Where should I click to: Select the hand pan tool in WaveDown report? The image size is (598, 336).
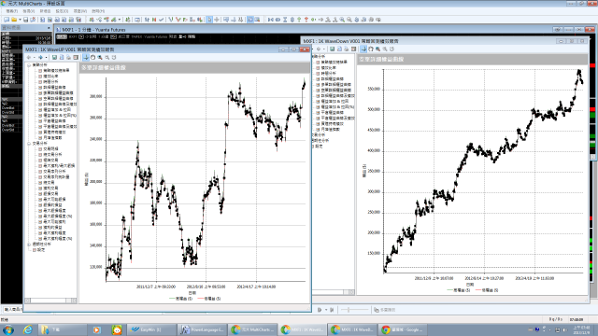click(371, 49)
